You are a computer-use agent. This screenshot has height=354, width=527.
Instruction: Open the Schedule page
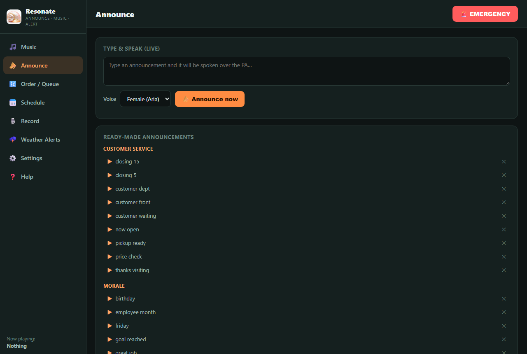point(43,102)
